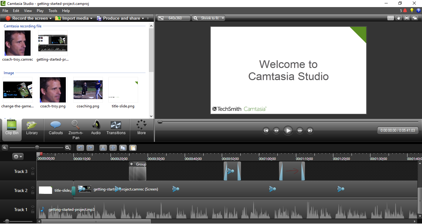Expand Record the screen dropdown arrow

(51, 18)
